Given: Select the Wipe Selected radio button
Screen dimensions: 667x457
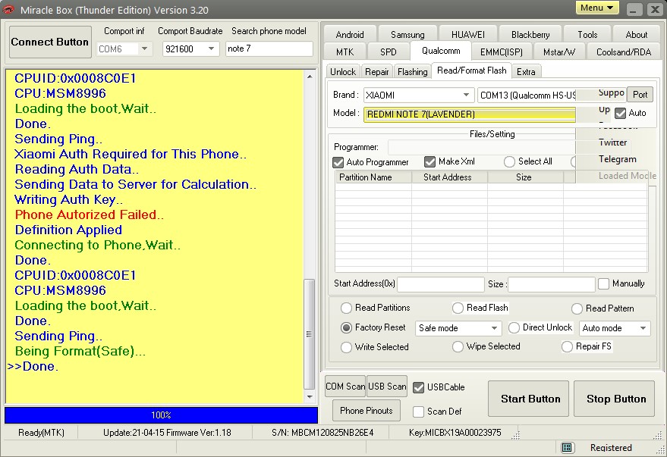Looking at the screenshot, I should (458, 347).
